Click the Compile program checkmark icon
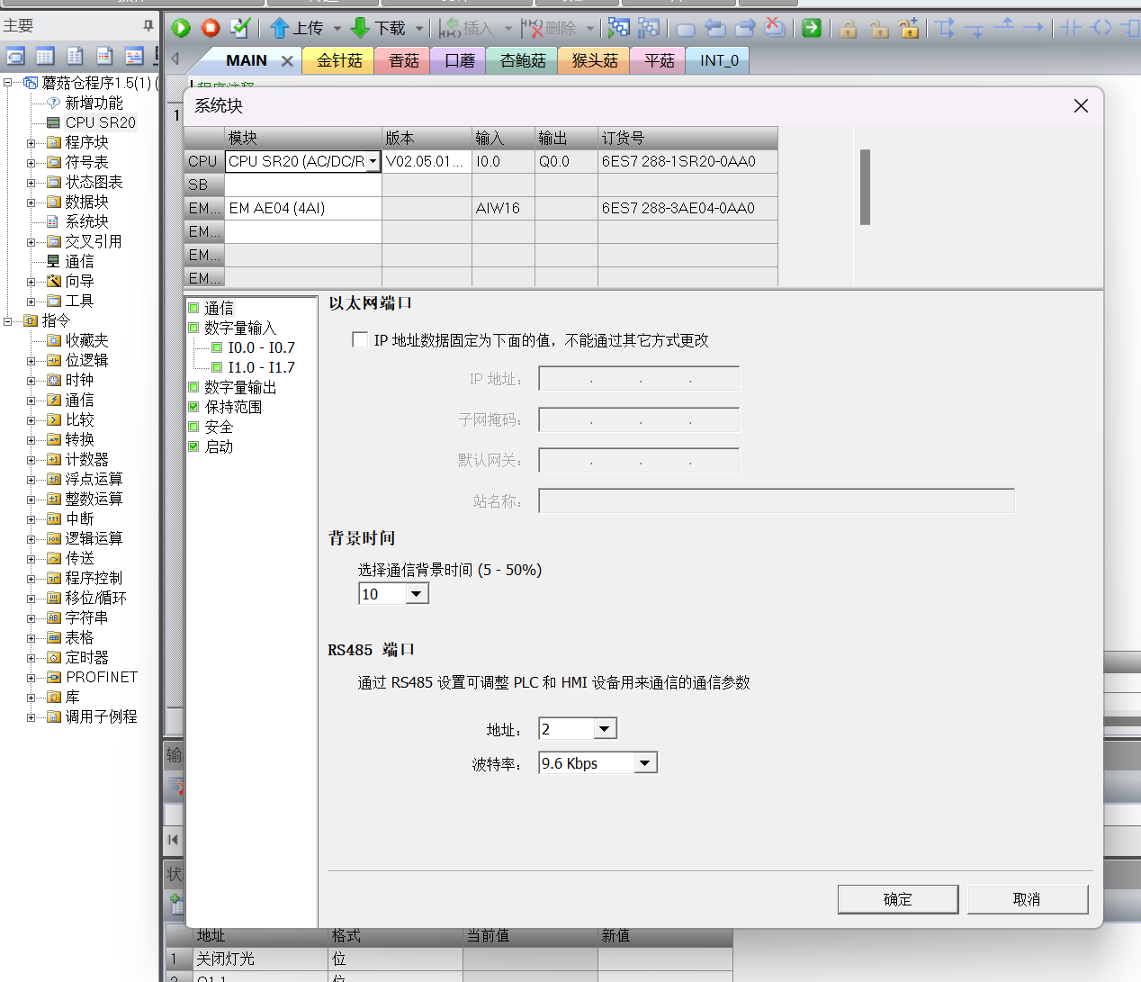This screenshot has width=1141, height=982. click(x=239, y=28)
